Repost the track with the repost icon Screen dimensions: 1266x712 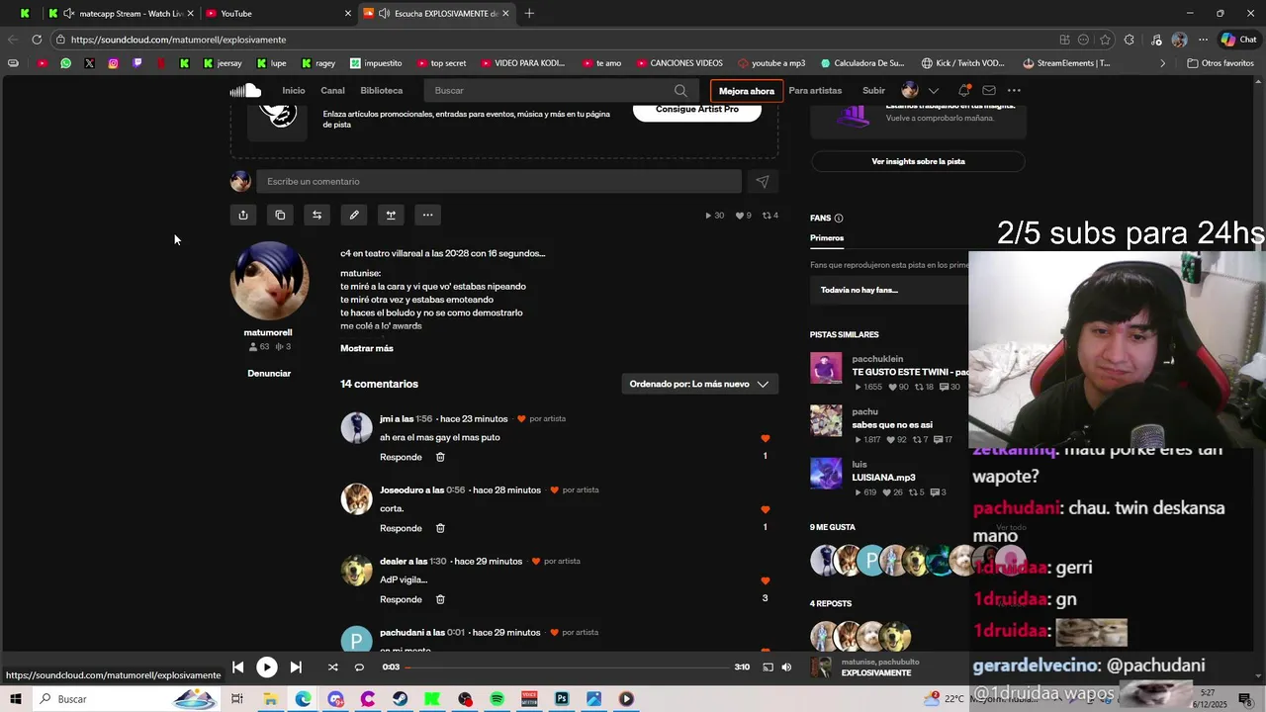316,215
